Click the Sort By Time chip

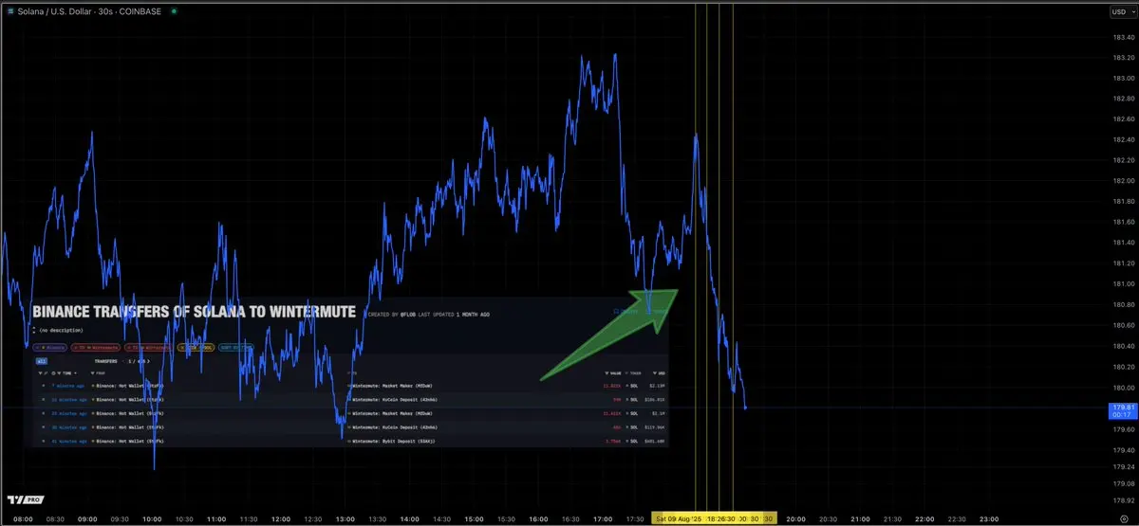tap(236, 348)
